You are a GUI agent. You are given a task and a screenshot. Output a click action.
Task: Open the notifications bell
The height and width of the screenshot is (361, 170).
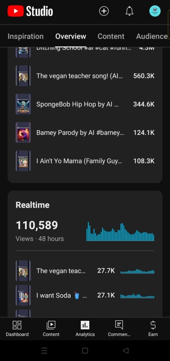(129, 11)
